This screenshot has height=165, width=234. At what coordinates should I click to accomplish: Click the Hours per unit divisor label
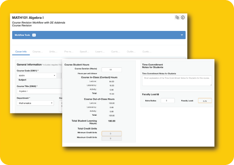pos(87,74)
